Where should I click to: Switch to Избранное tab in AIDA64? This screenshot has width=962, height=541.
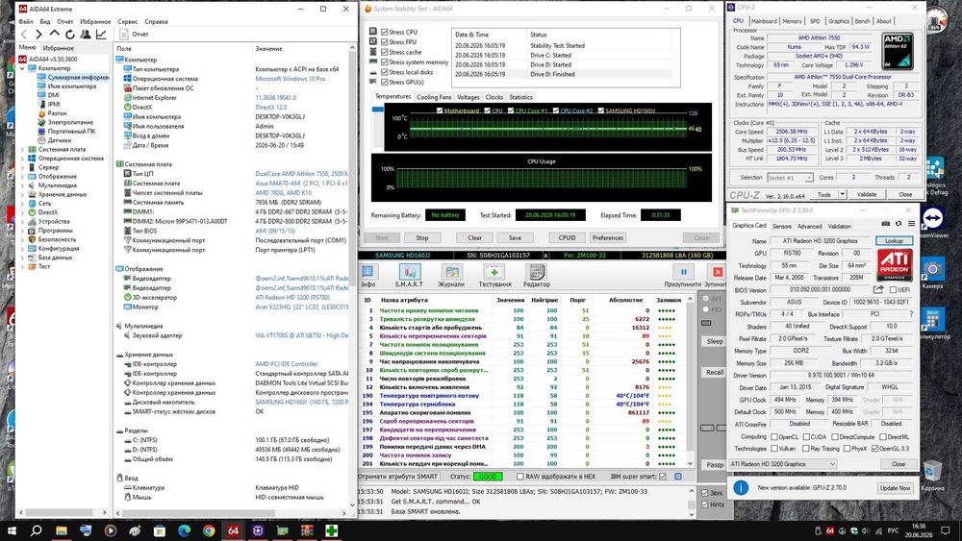point(59,48)
